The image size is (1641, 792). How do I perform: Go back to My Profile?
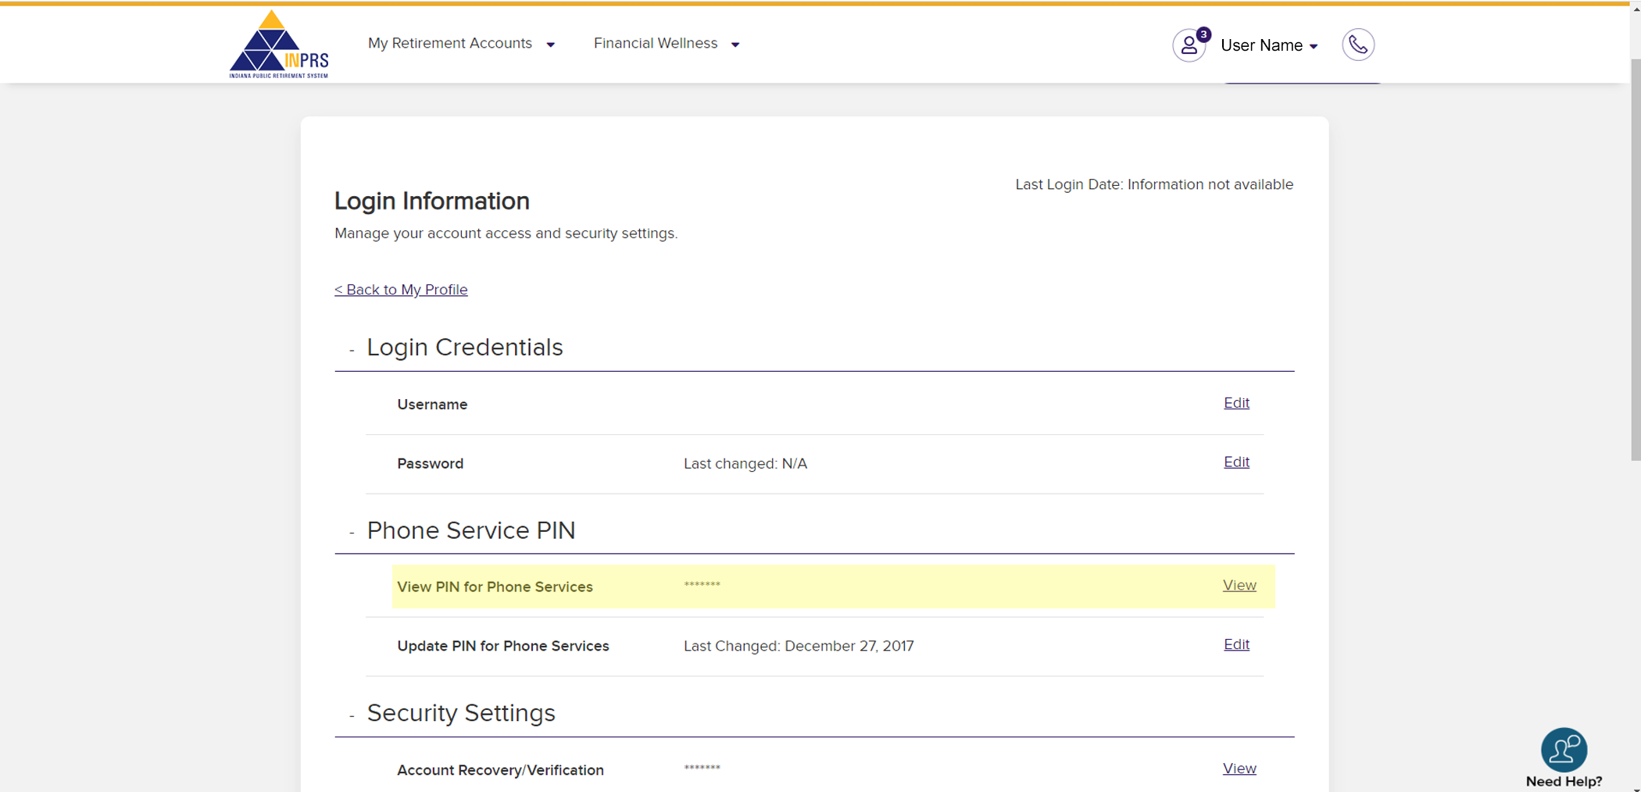click(401, 290)
